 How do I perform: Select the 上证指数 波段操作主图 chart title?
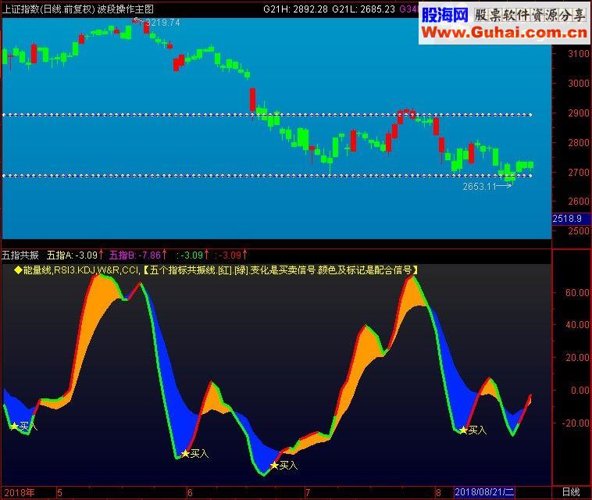point(78,9)
